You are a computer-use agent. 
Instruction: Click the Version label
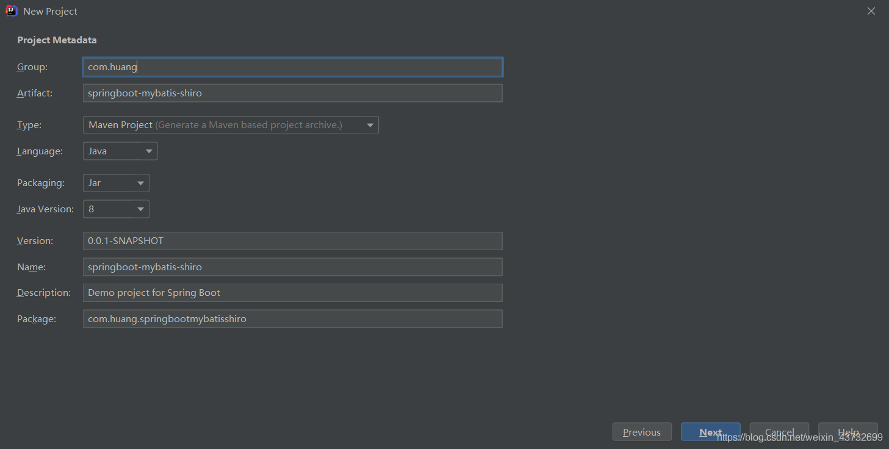pos(35,241)
